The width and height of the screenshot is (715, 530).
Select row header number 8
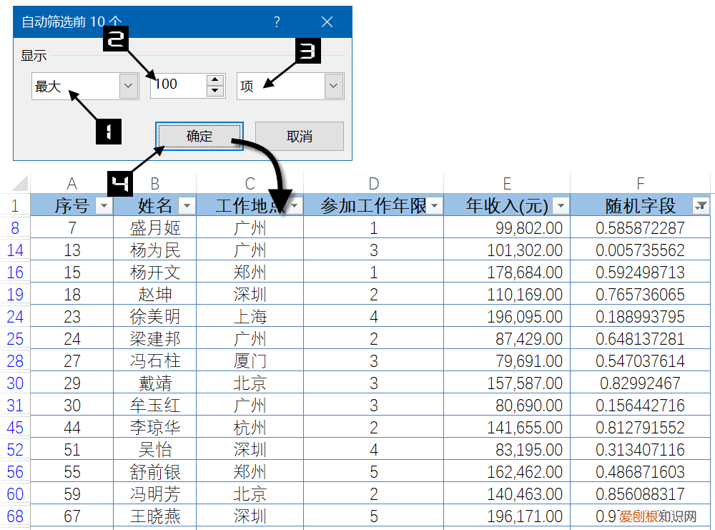coord(16,226)
